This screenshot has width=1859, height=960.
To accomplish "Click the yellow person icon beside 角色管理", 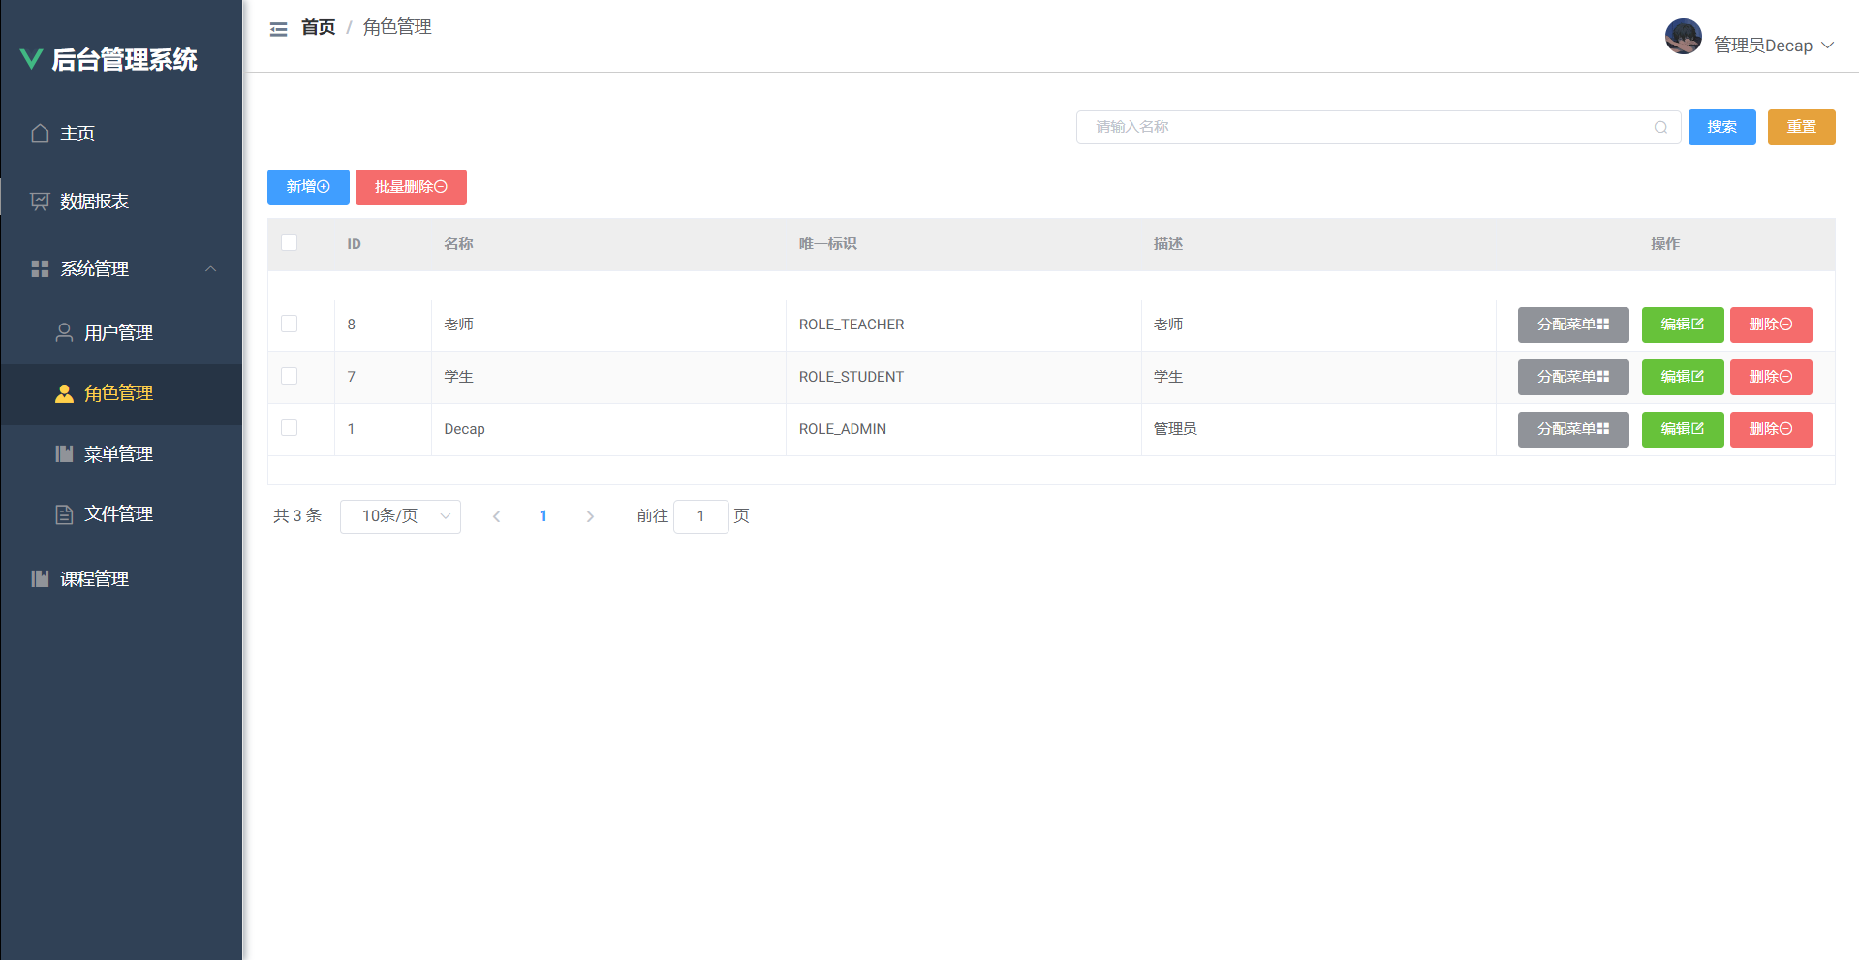I will 64,393.
